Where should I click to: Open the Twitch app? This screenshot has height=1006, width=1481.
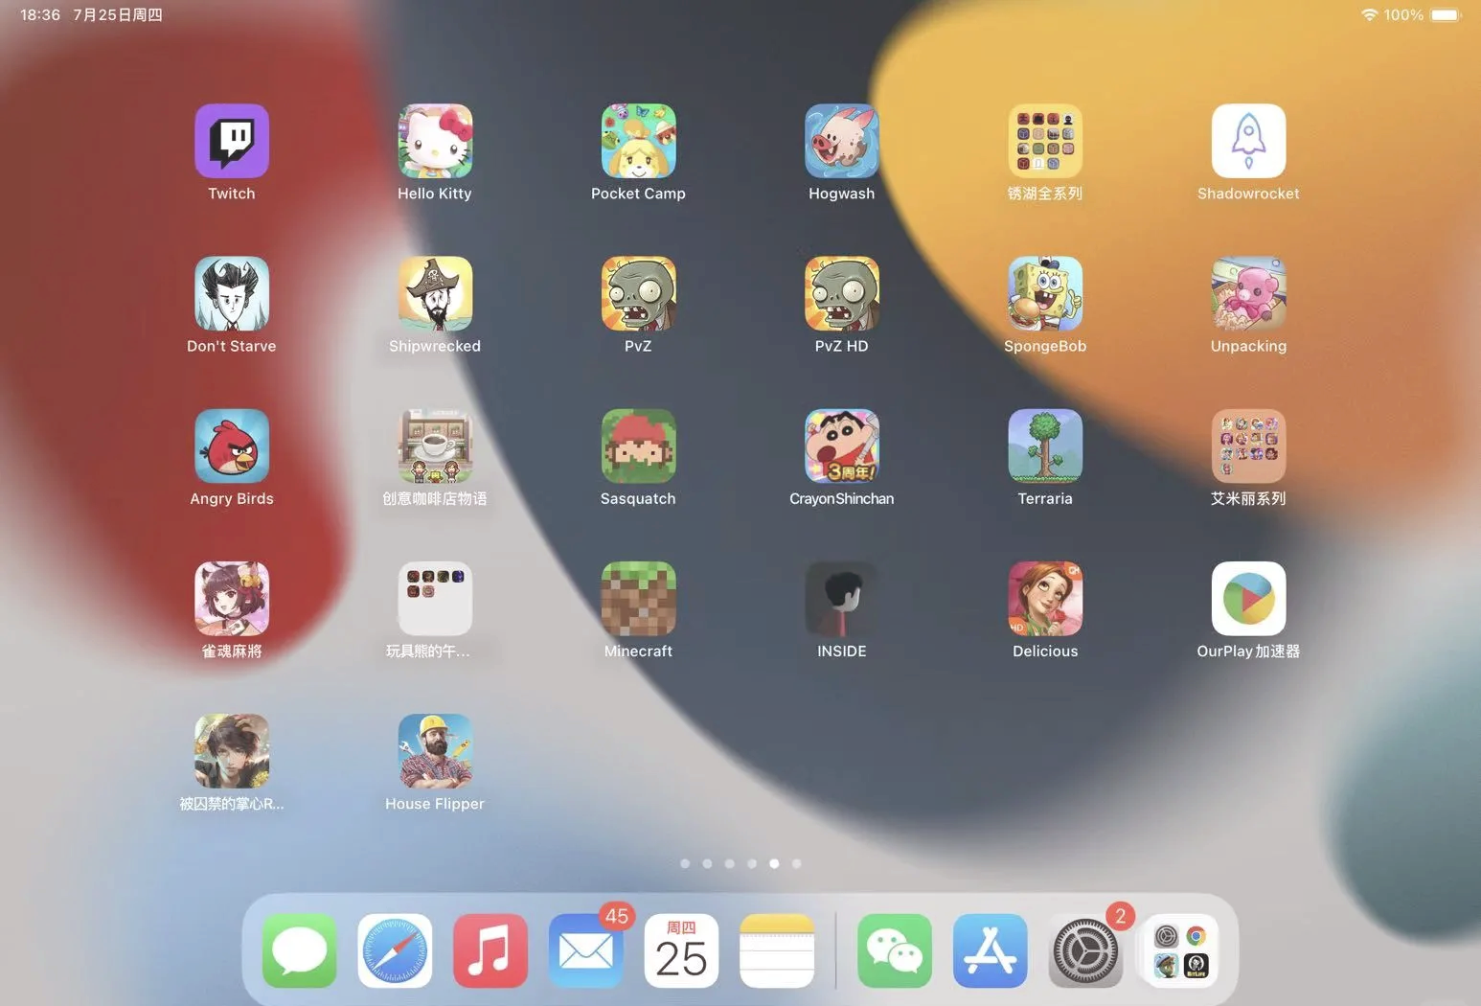pyautogui.click(x=232, y=141)
